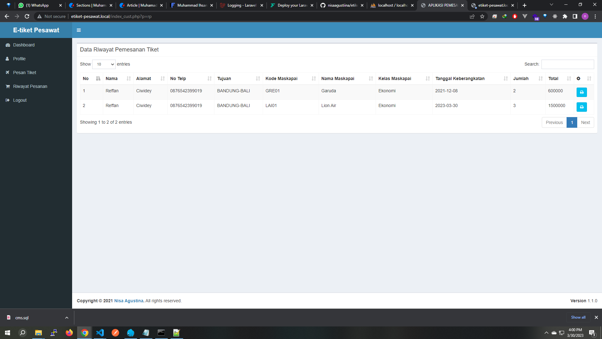Switch to the etiket-pesawat.local tab
The width and height of the screenshot is (602, 339).
(x=492, y=5)
